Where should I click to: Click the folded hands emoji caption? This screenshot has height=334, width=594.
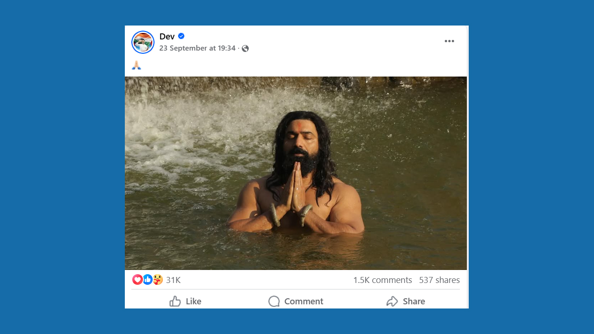pos(136,65)
